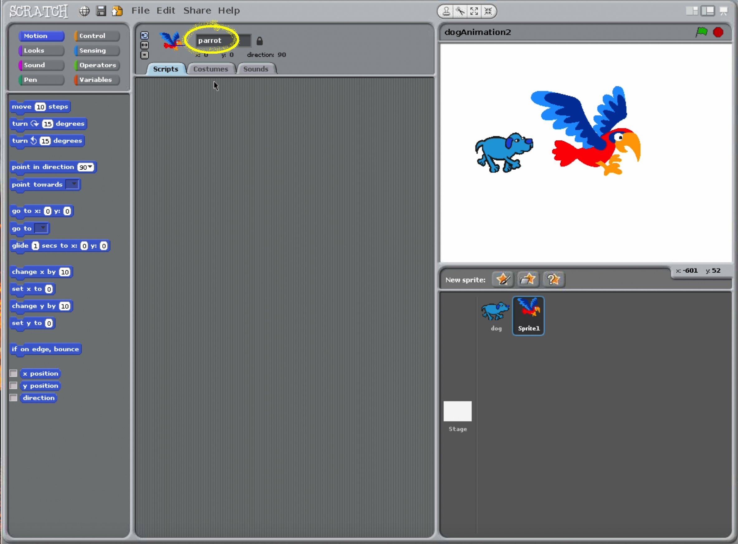
Task: Choose new sprite from file icon
Action: click(528, 279)
